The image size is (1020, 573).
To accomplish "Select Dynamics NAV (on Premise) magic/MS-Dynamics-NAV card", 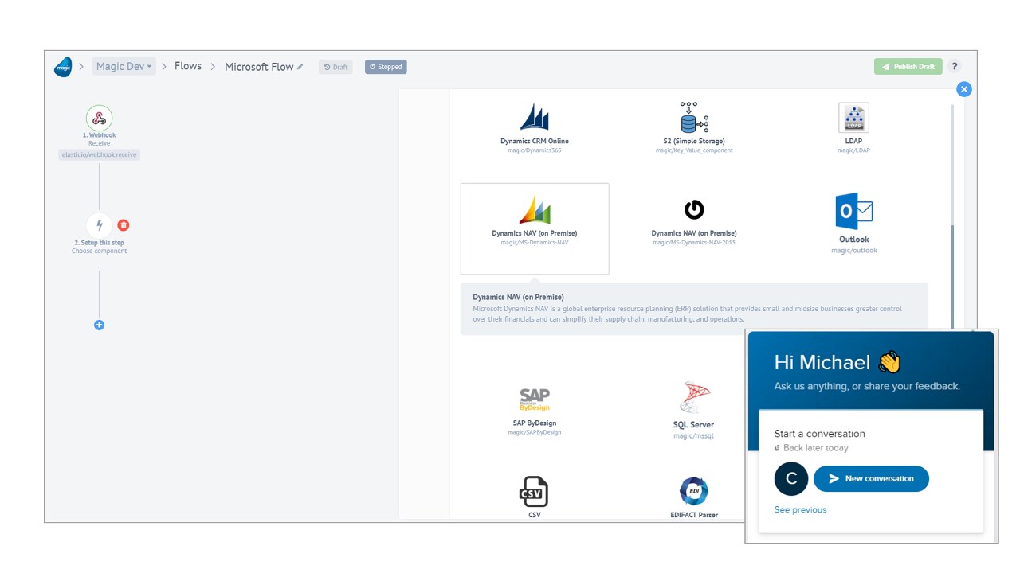I will click(535, 229).
